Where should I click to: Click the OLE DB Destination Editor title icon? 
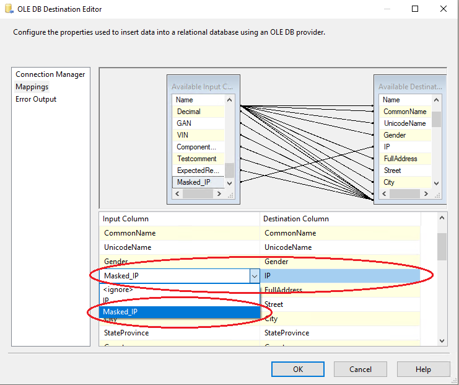[9, 9]
